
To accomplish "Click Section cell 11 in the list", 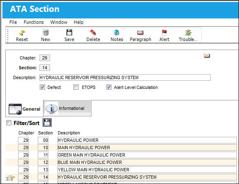I will click(x=43, y=155).
